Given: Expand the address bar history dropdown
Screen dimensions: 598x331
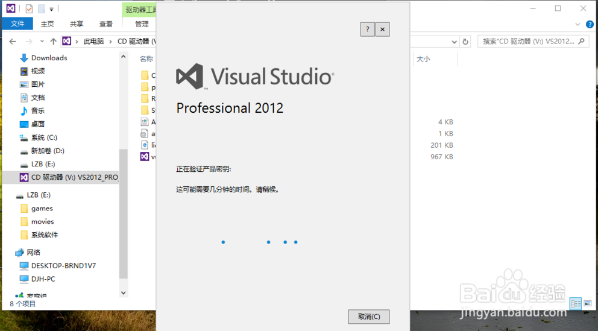Looking at the screenshot, I should (x=454, y=42).
